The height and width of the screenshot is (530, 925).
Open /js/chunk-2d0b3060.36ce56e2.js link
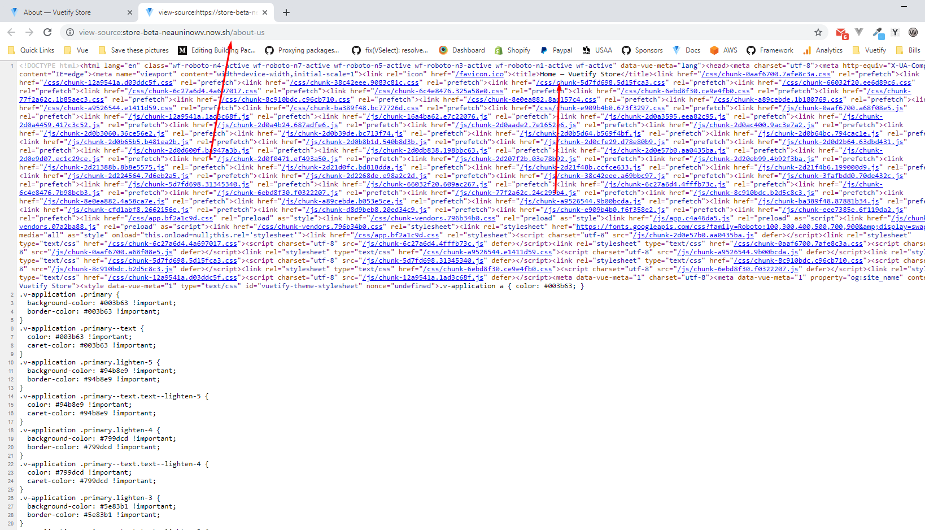[x=104, y=133]
